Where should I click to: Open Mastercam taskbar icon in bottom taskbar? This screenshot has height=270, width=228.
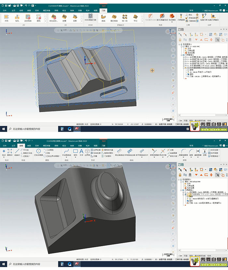77,264
